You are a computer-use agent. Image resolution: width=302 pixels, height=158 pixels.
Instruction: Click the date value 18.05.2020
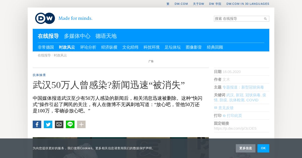pyautogui.click(x=232, y=72)
